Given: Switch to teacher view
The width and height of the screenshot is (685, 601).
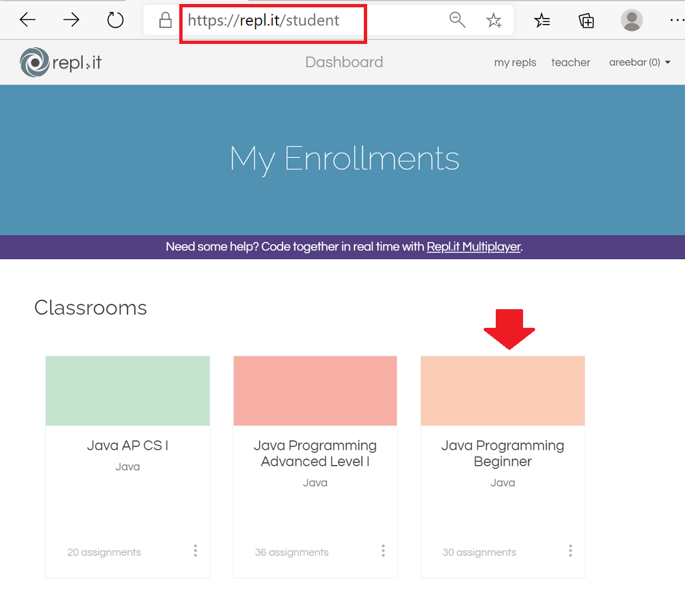Looking at the screenshot, I should [x=570, y=63].
